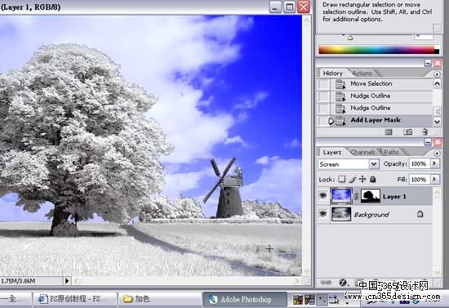Toggle visibility of the Background layer

coord(323,214)
